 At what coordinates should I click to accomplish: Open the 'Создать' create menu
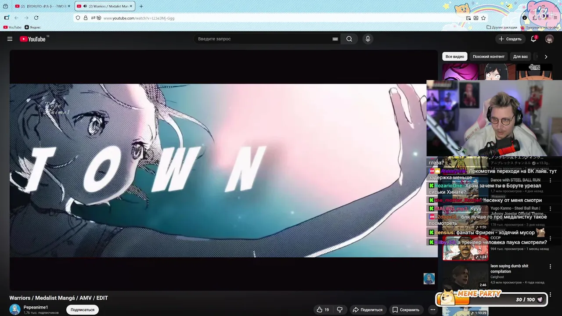(x=510, y=39)
